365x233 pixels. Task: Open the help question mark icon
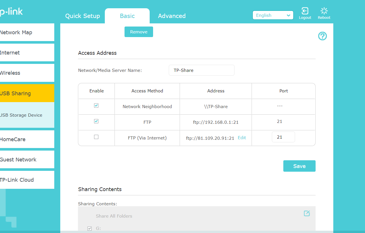pyautogui.click(x=322, y=36)
